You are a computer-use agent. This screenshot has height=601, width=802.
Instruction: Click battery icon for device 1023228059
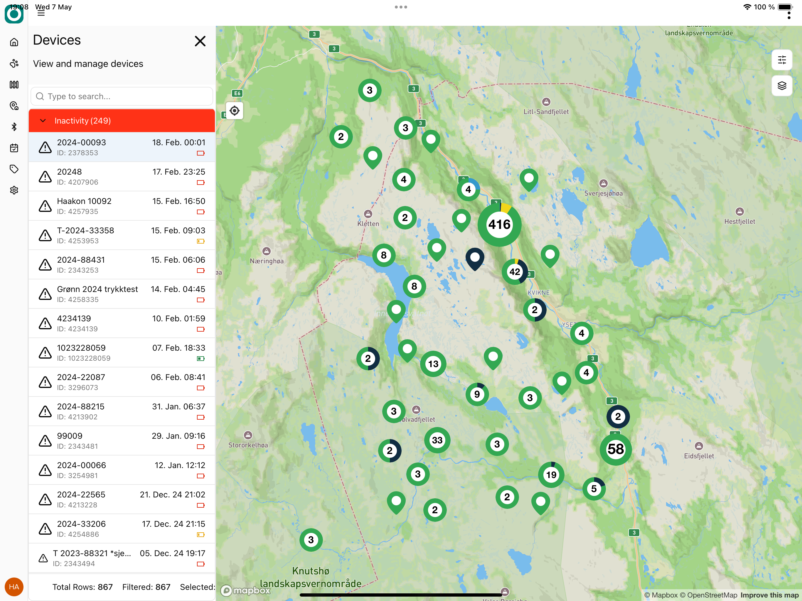point(201,359)
